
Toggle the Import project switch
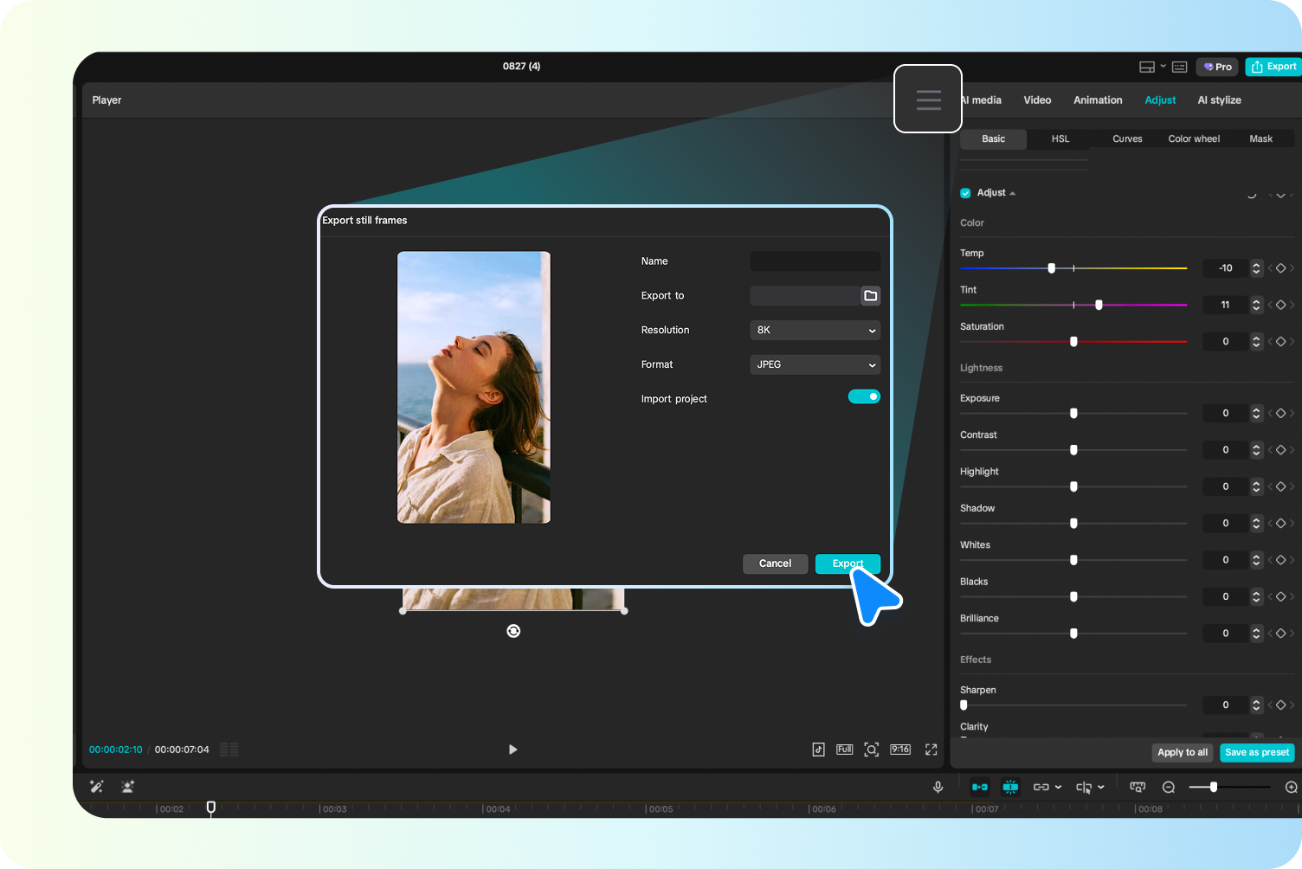[x=864, y=396]
